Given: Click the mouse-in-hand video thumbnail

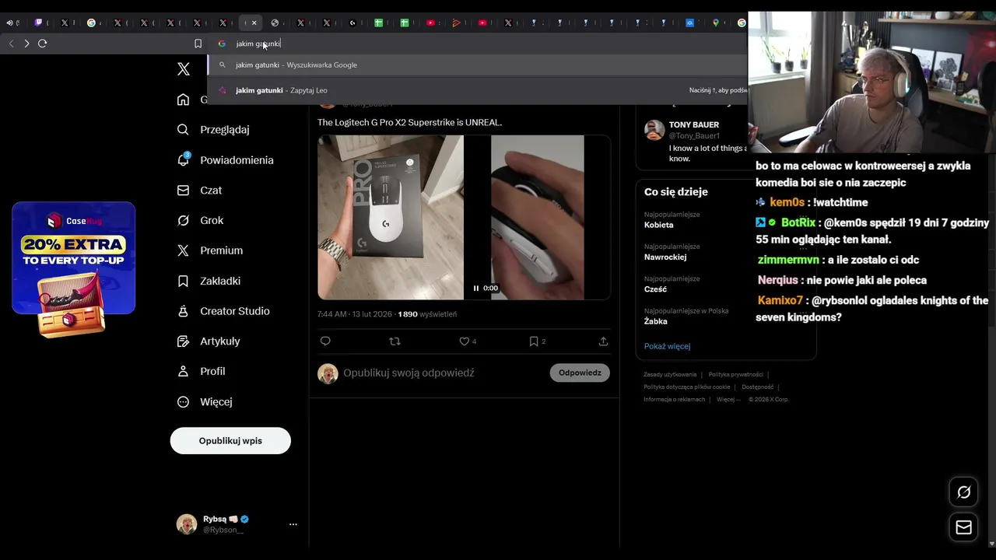Looking at the screenshot, I should (537, 218).
